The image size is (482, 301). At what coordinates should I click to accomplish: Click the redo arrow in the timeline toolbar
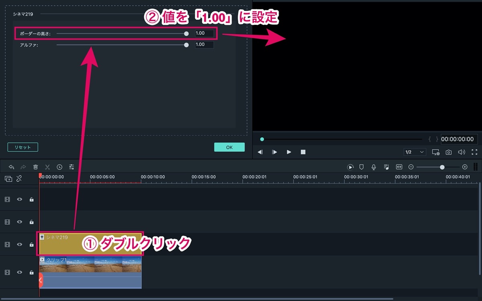click(x=23, y=167)
